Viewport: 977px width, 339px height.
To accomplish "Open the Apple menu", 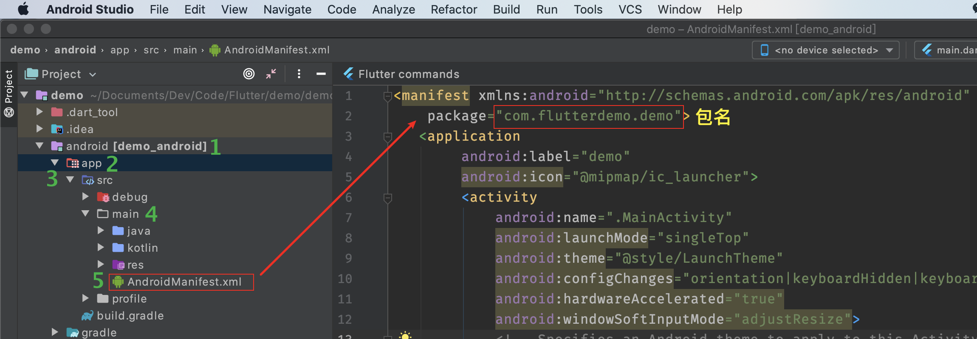I will [24, 9].
